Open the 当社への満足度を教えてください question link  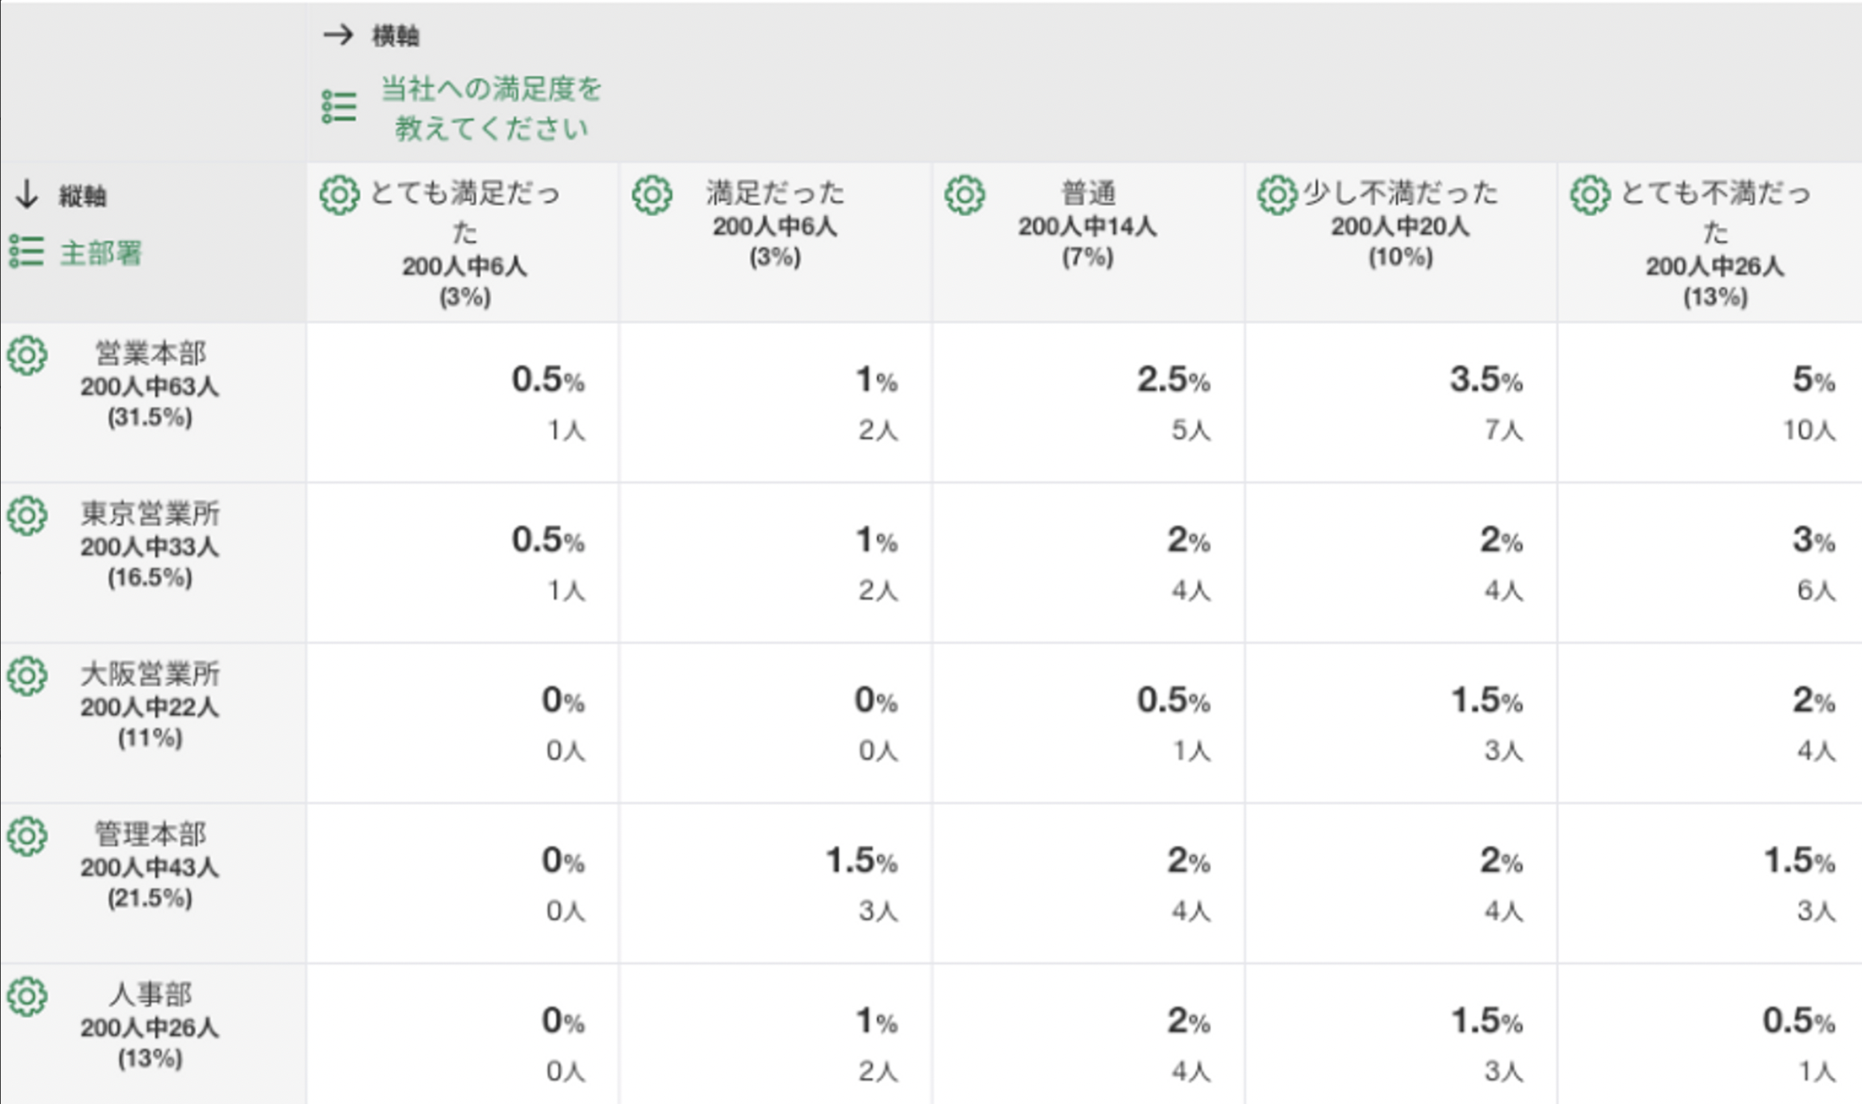491,108
